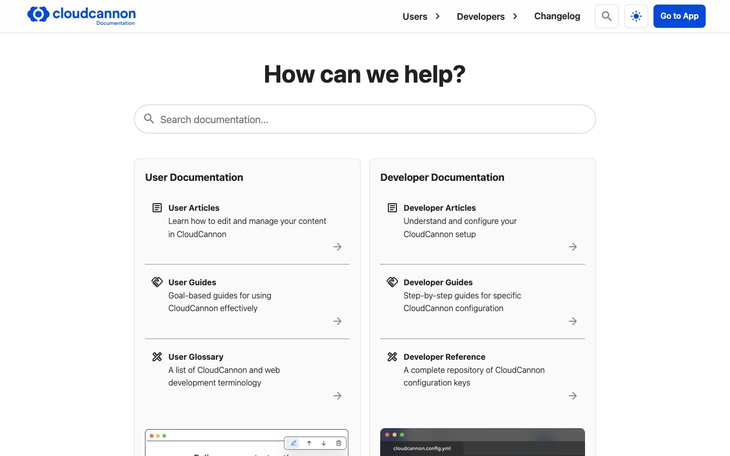Follow the arrow under User Articles
The image size is (730, 456).
pyautogui.click(x=338, y=247)
